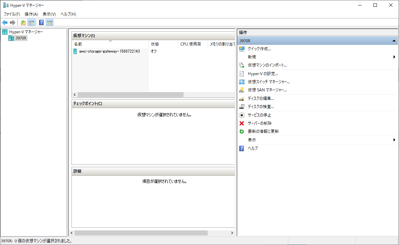Click the 詳細 section header
The width and height of the screenshot is (399, 245).
[154, 171]
